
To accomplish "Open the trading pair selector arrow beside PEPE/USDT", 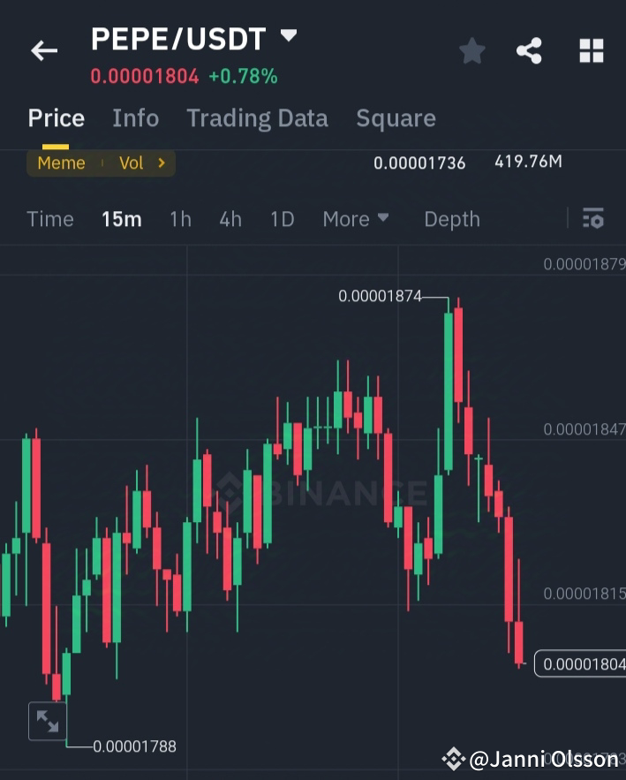I will (x=289, y=35).
